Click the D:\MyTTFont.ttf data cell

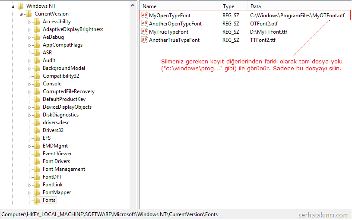[269, 32]
